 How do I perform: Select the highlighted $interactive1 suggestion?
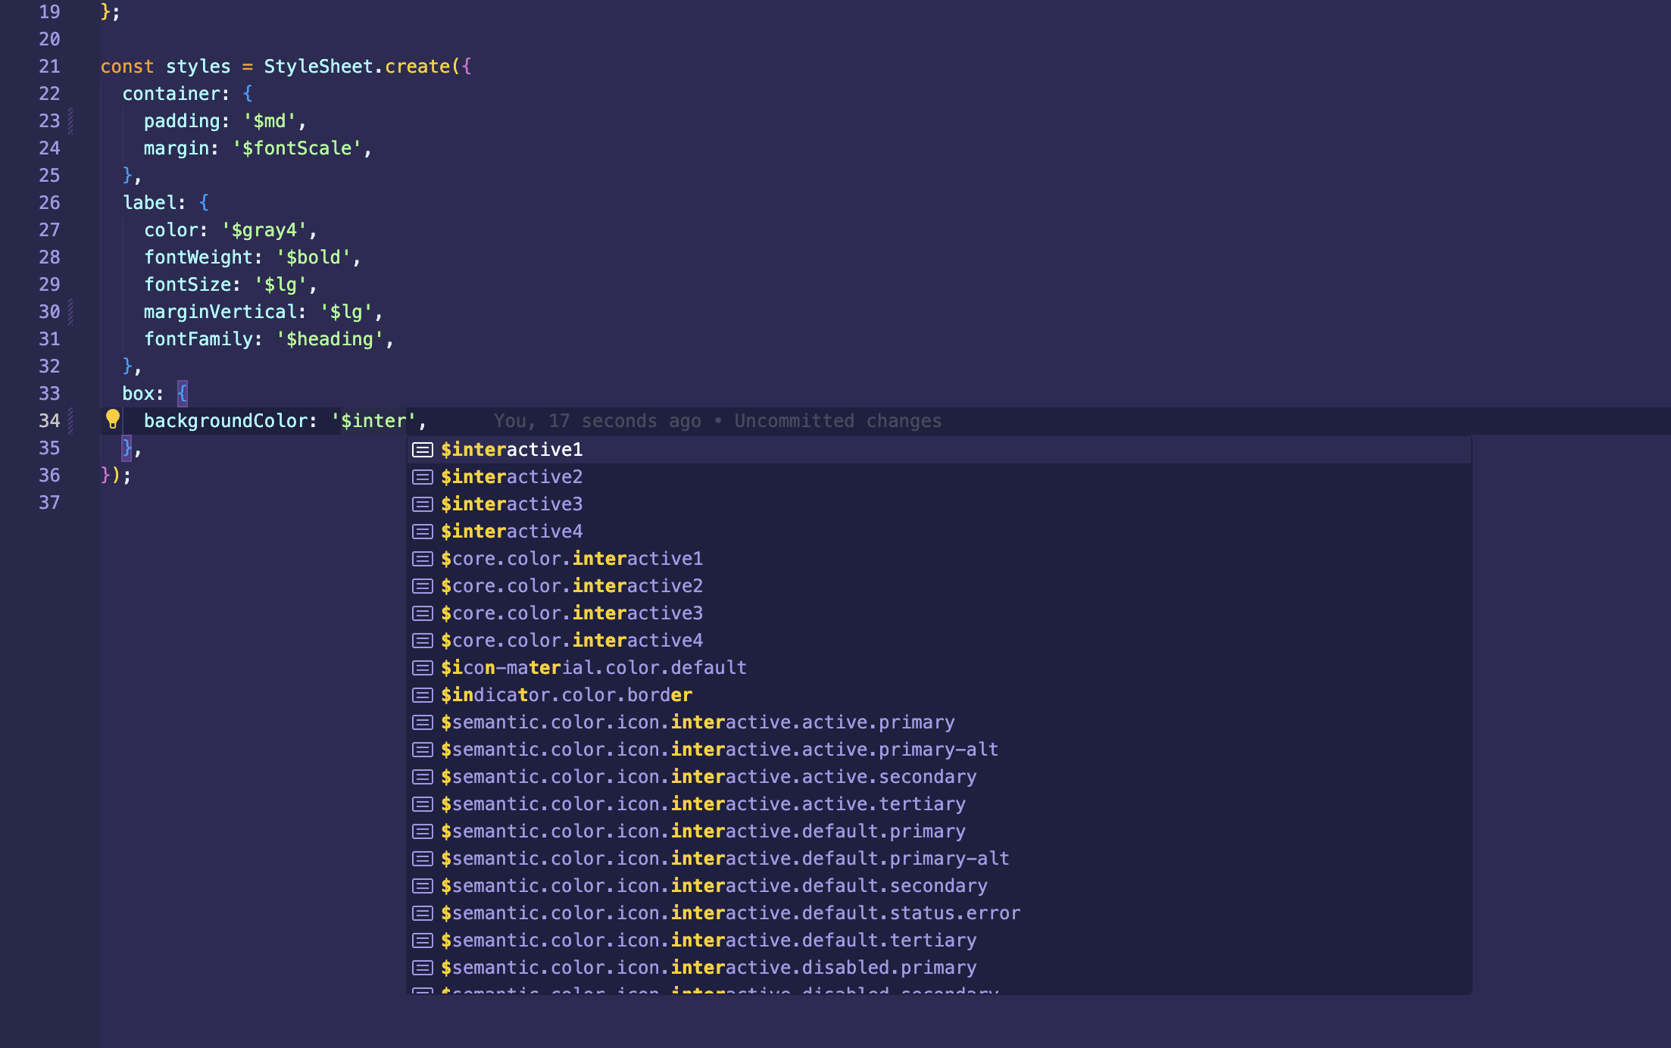511,449
